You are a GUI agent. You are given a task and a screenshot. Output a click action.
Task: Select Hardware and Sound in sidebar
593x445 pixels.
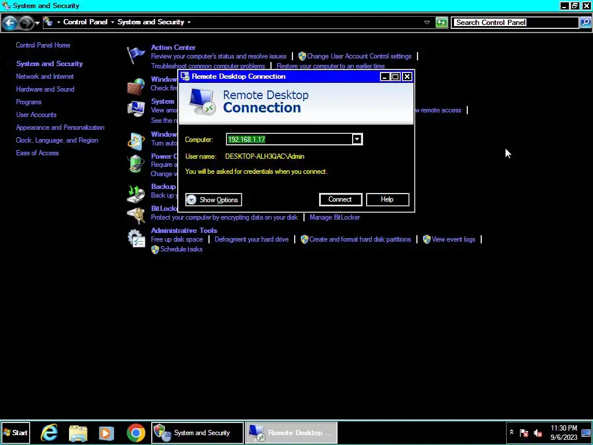(x=45, y=89)
